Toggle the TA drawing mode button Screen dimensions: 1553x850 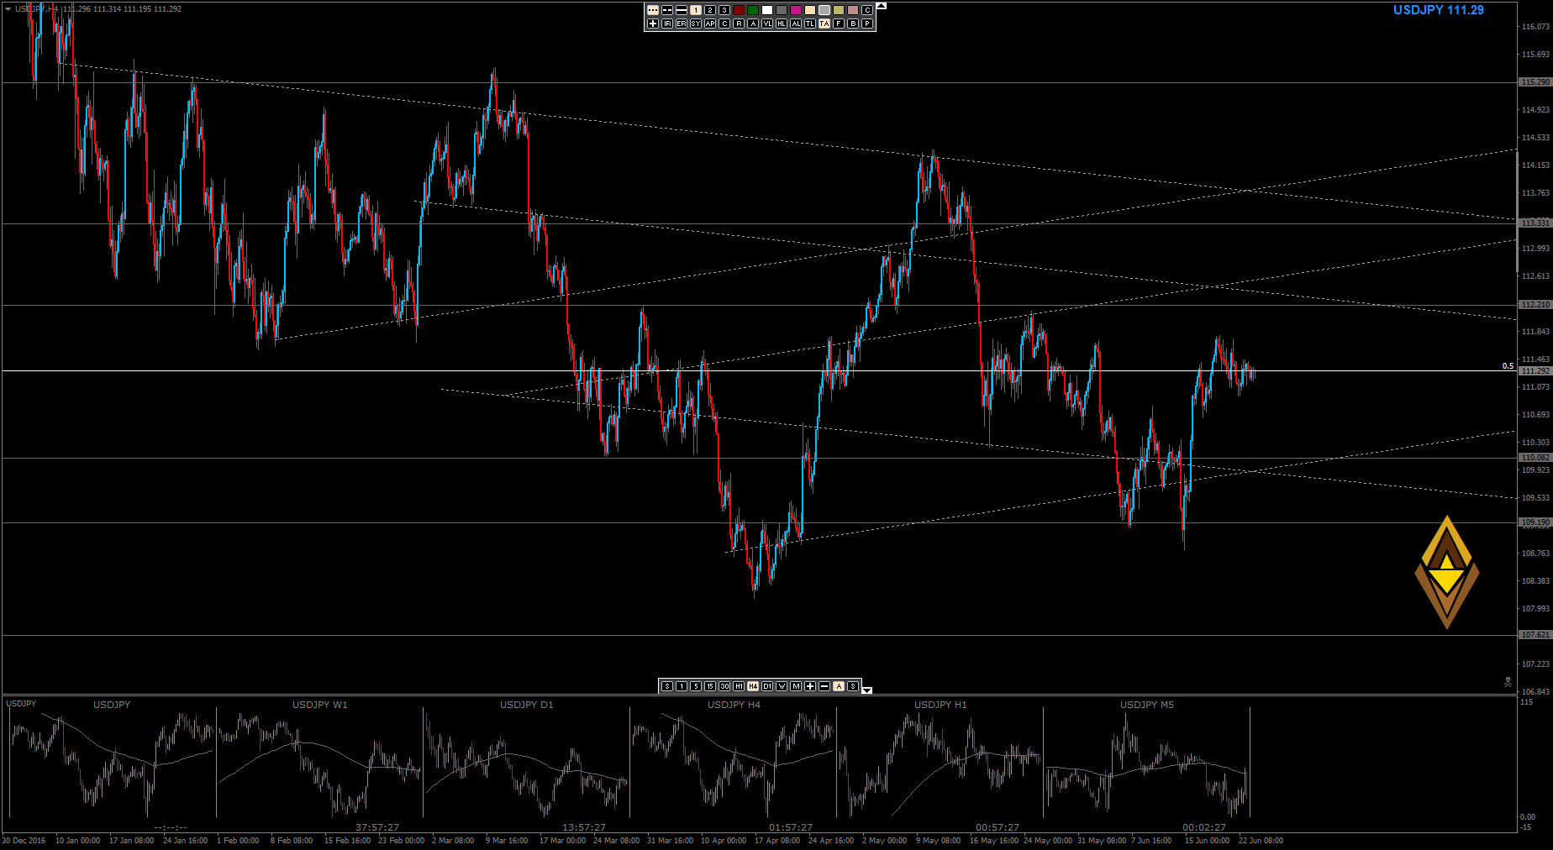pos(824,24)
